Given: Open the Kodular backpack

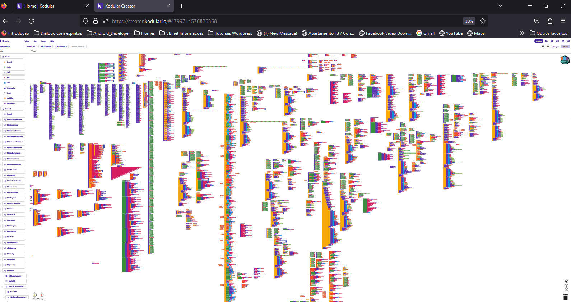Looking at the screenshot, I should (565, 60).
